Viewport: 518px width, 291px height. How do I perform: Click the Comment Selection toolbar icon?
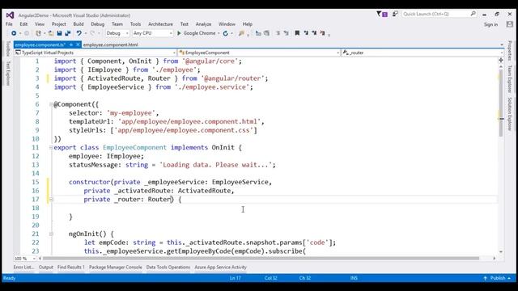(258, 33)
